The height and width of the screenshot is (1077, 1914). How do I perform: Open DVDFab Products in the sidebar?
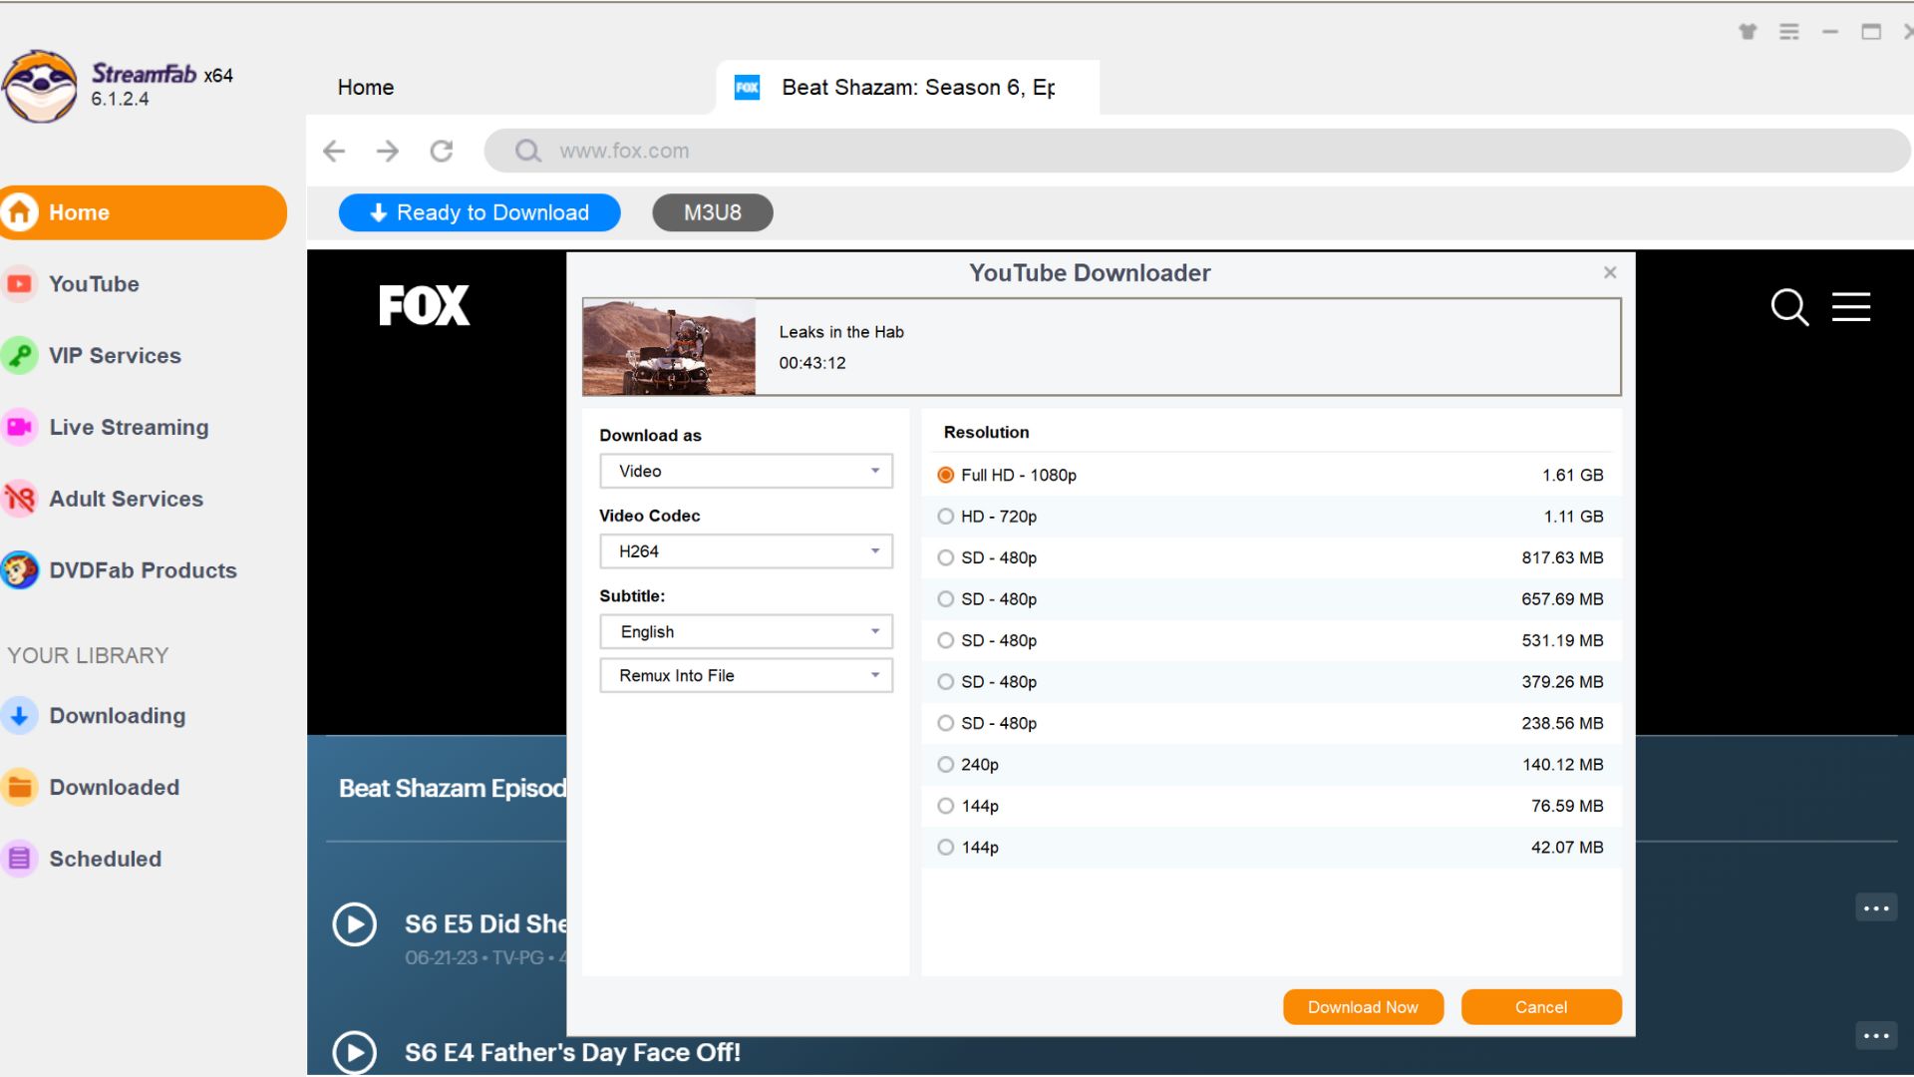coord(143,570)
